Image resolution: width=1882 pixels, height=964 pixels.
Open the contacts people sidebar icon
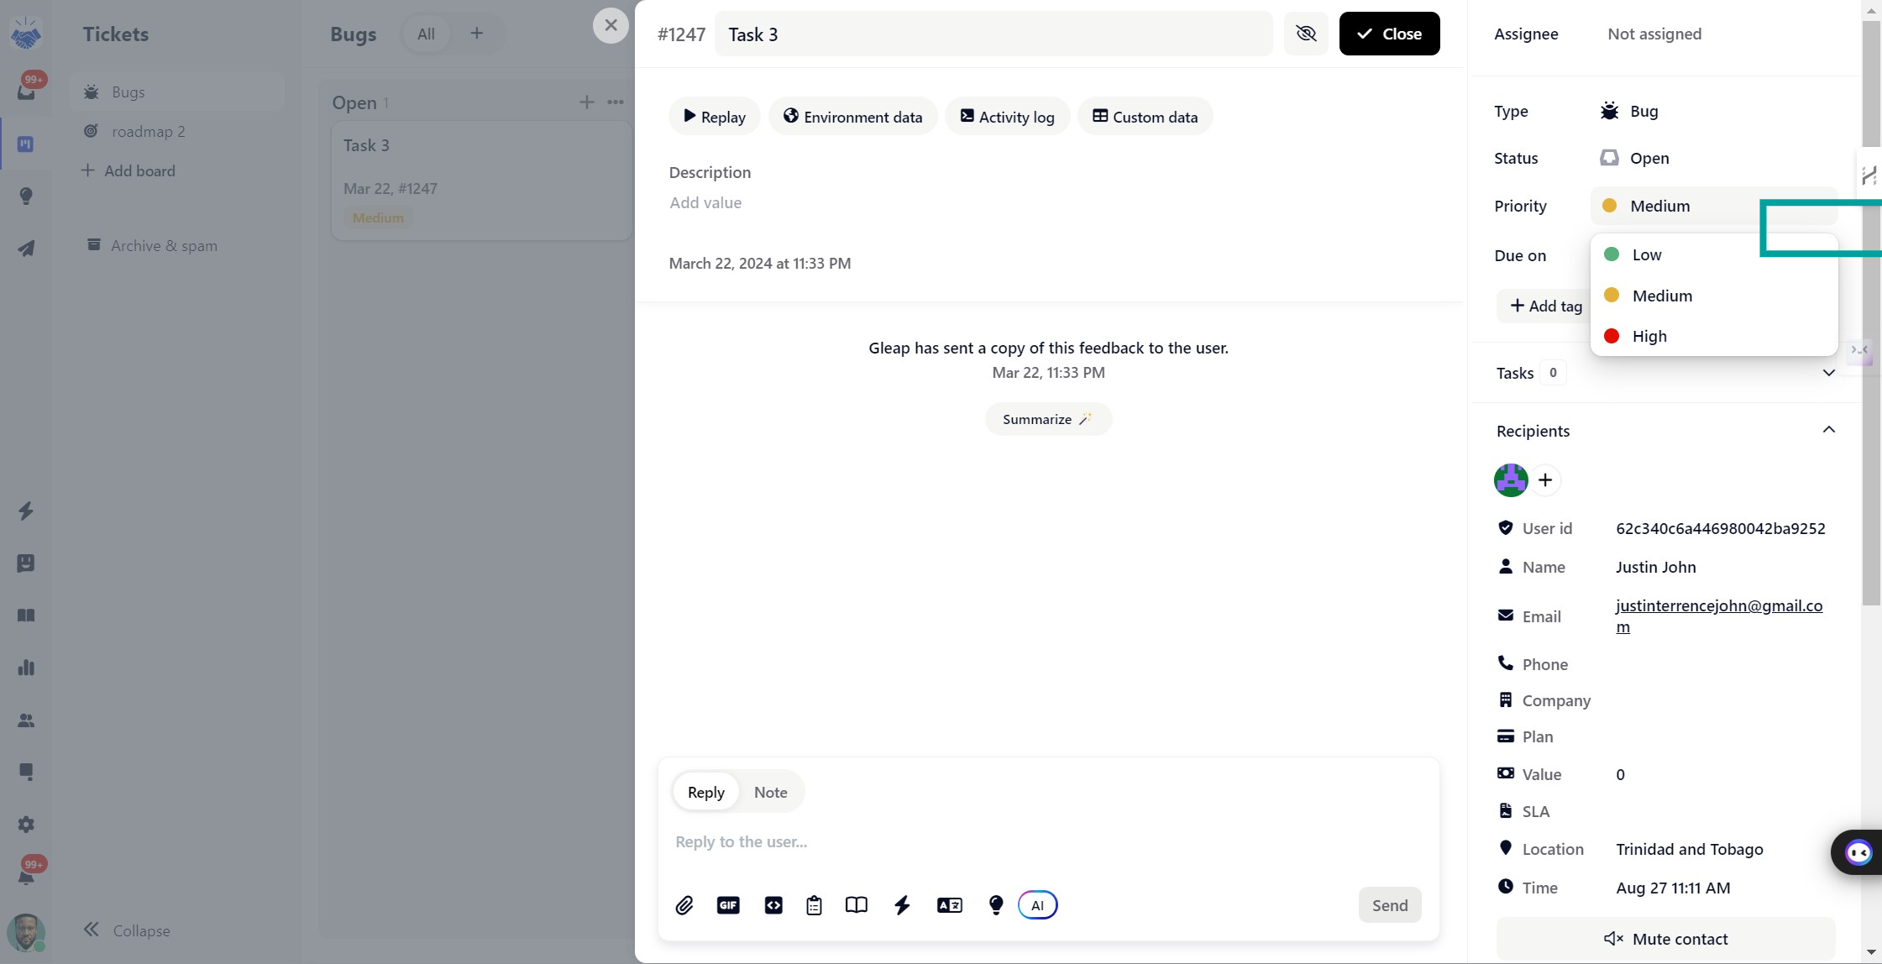coord(26,720)
